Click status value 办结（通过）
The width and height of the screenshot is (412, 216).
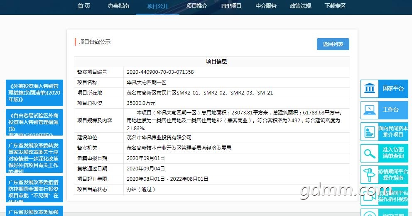(x=141, y=189)
